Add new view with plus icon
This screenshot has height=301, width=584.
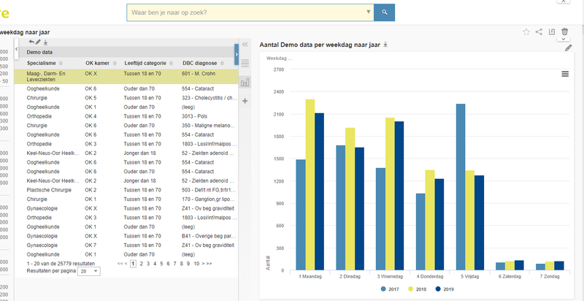(x=245, y=100)
